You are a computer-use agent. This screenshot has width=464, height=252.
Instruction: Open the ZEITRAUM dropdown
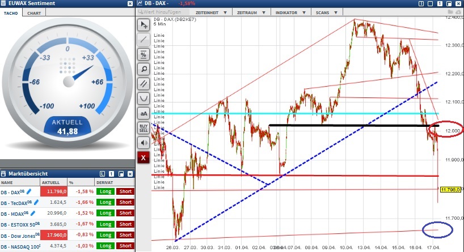[251, 12]
